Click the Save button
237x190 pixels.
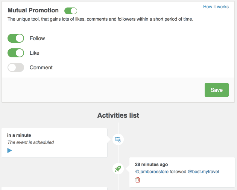point(216,90)
